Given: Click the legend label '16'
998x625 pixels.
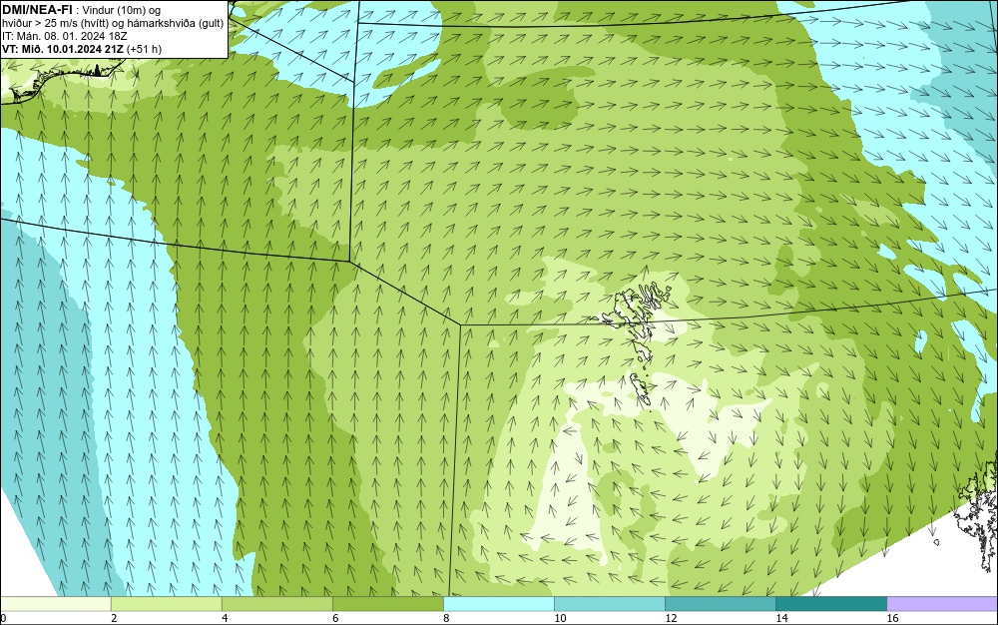Looking at the screenshot, I should point(892,618).
